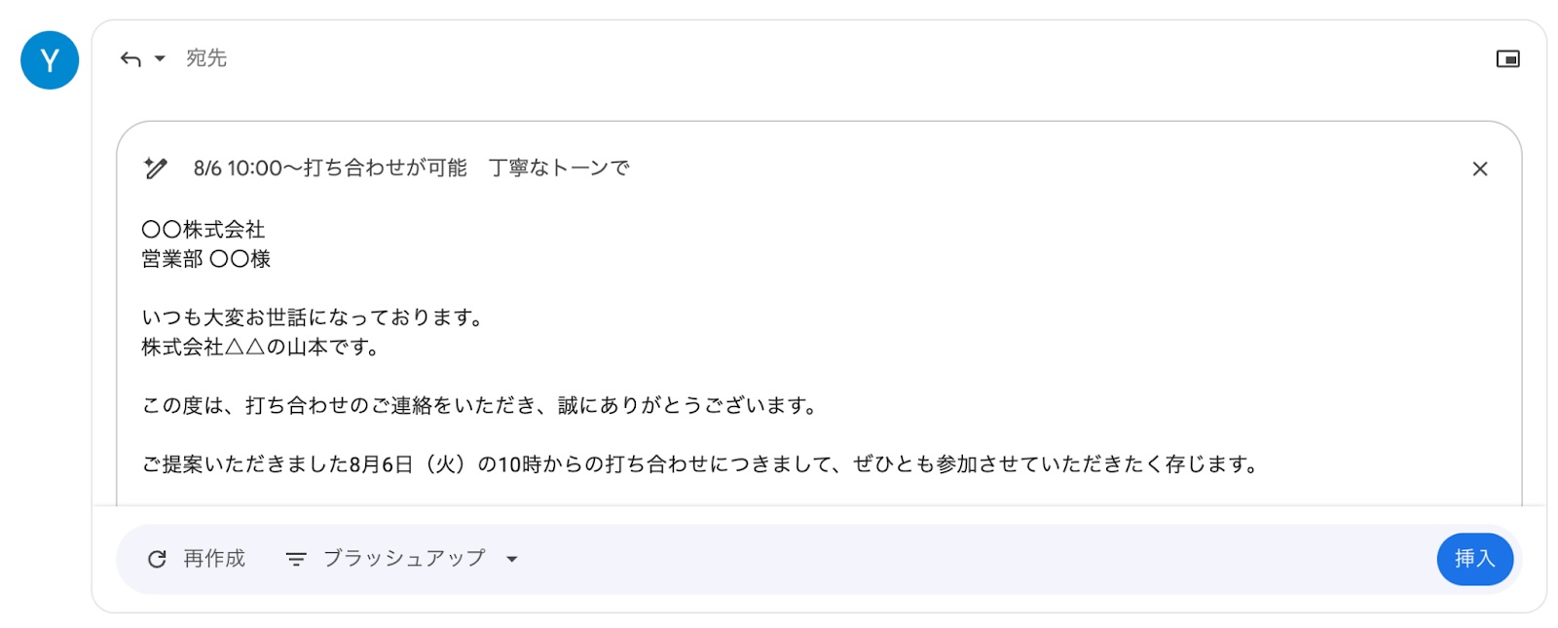This screenshot has height=628, width=1558.
Task: Click the 挿入 insert button
Action: click(x=1474, y=559)
